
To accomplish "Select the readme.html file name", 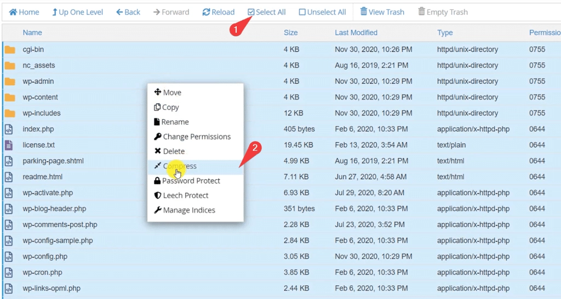I will coord(43,177).
